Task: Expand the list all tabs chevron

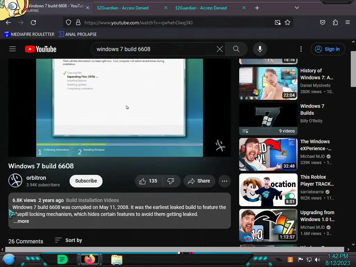Action: (x=297, y=8)
